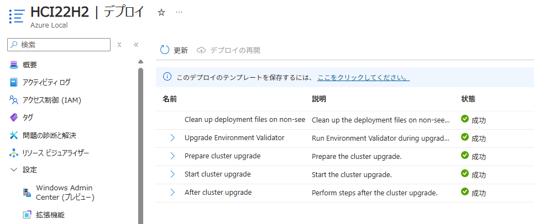Click the リソース ビジュアライザー hierarchy icon
The image size is (534, 224).
pos(14,153)
